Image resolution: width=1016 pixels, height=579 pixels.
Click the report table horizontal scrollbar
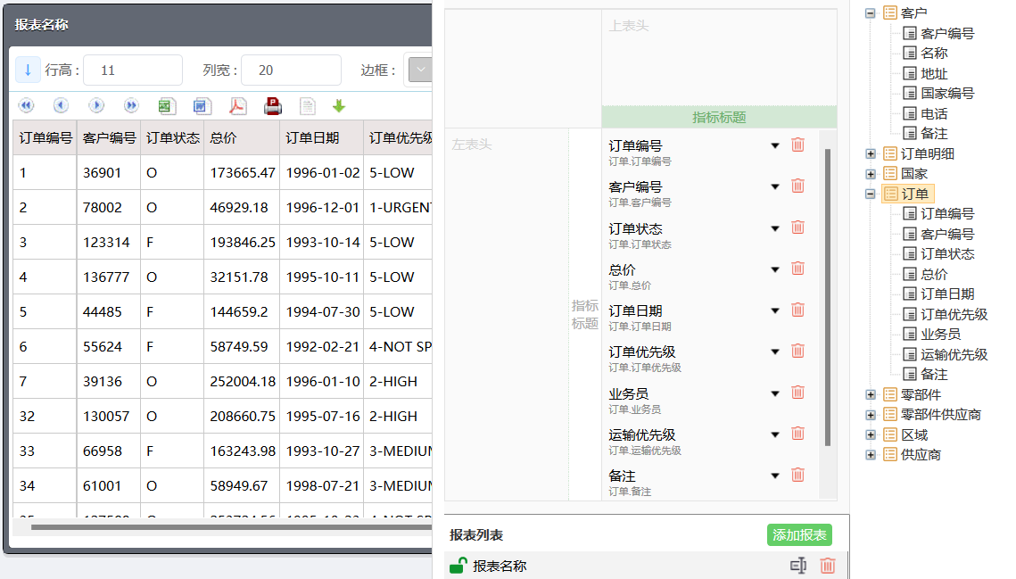tap(231, 527)
